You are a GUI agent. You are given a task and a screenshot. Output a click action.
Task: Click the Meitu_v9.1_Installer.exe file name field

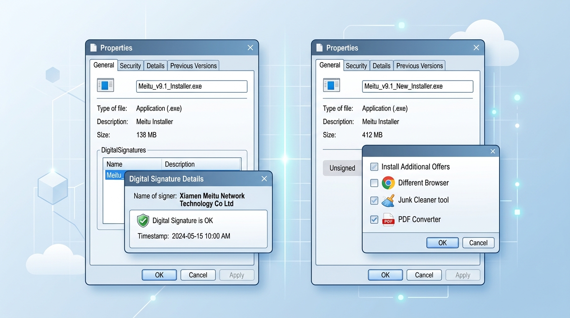192,86
